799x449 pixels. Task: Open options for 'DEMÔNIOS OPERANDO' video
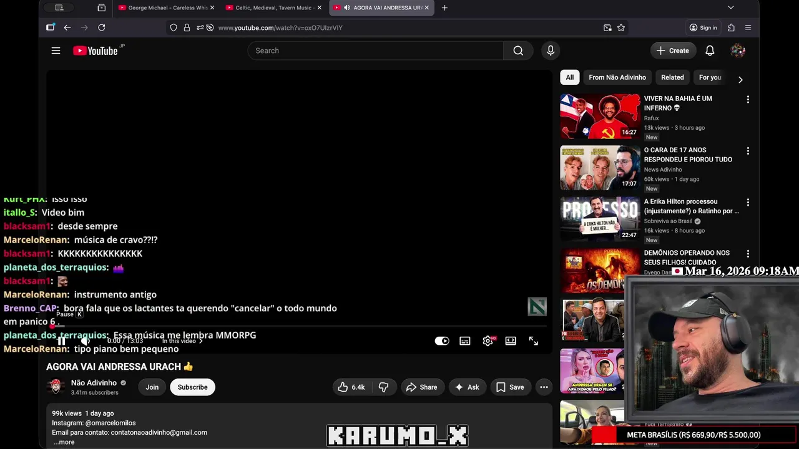coord(748,254)
